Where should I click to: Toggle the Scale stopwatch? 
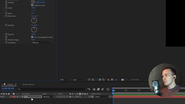[6, 8]
